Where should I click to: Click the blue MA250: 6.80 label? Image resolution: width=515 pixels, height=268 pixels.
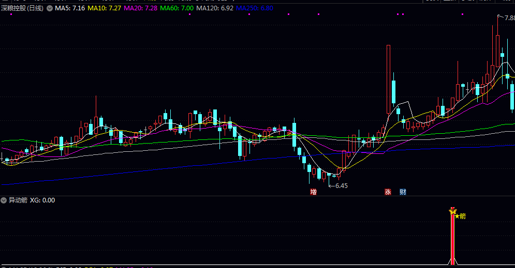[255, 8]
